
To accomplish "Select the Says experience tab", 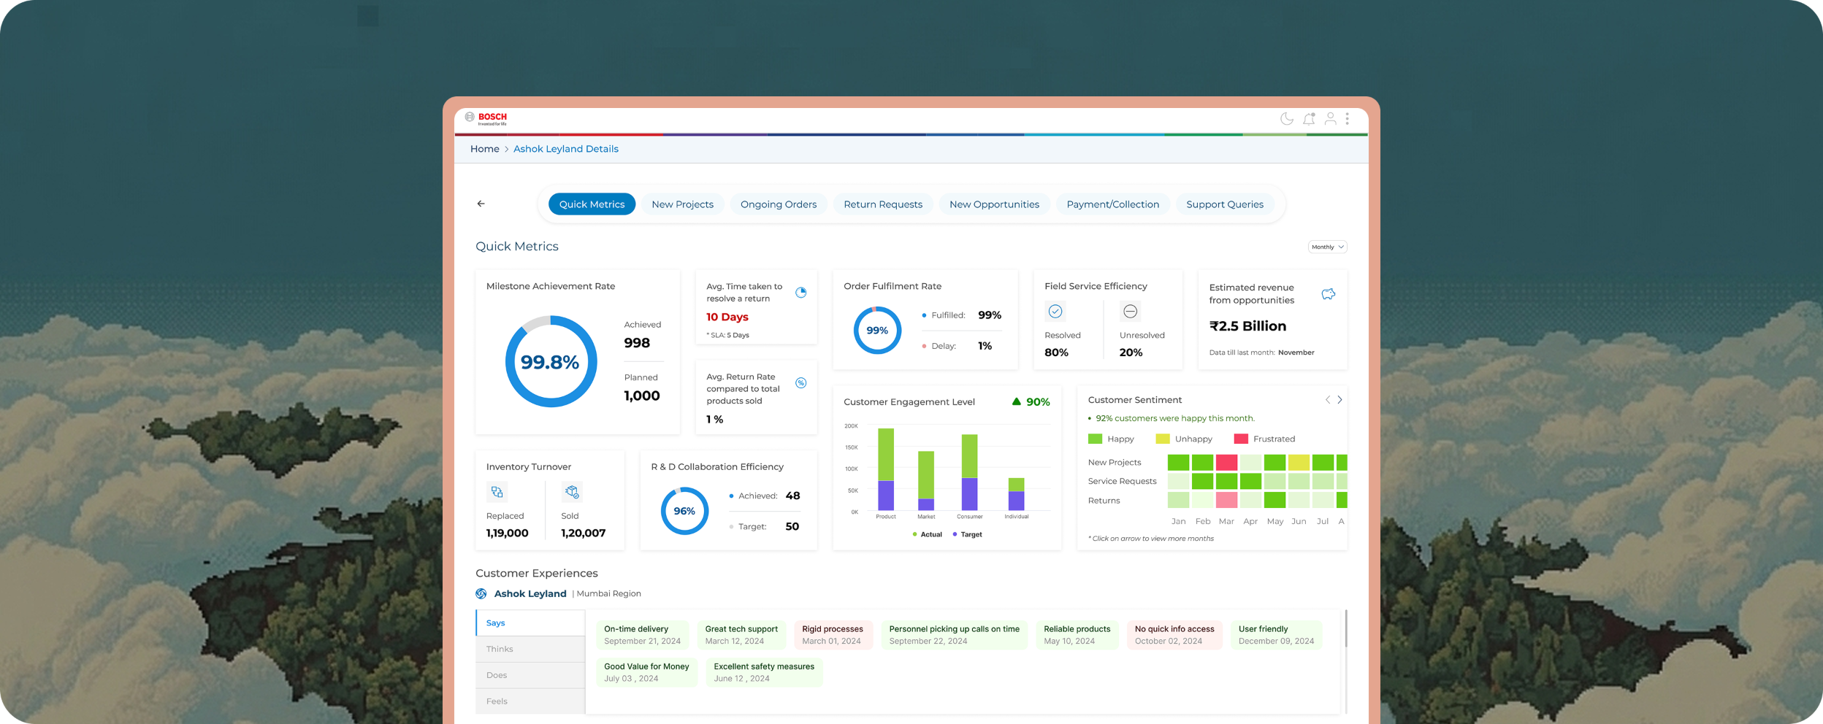I will click(x=530, y=623).
